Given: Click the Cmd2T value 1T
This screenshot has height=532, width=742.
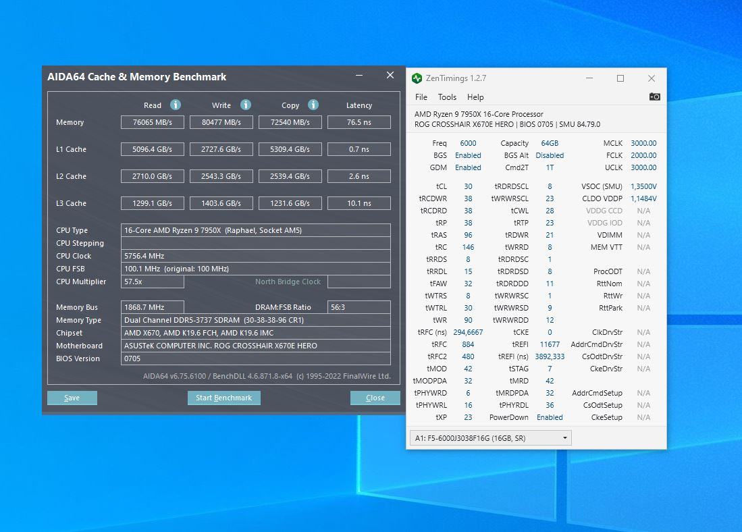Looking at the screenshot, I should pos(550,167).
